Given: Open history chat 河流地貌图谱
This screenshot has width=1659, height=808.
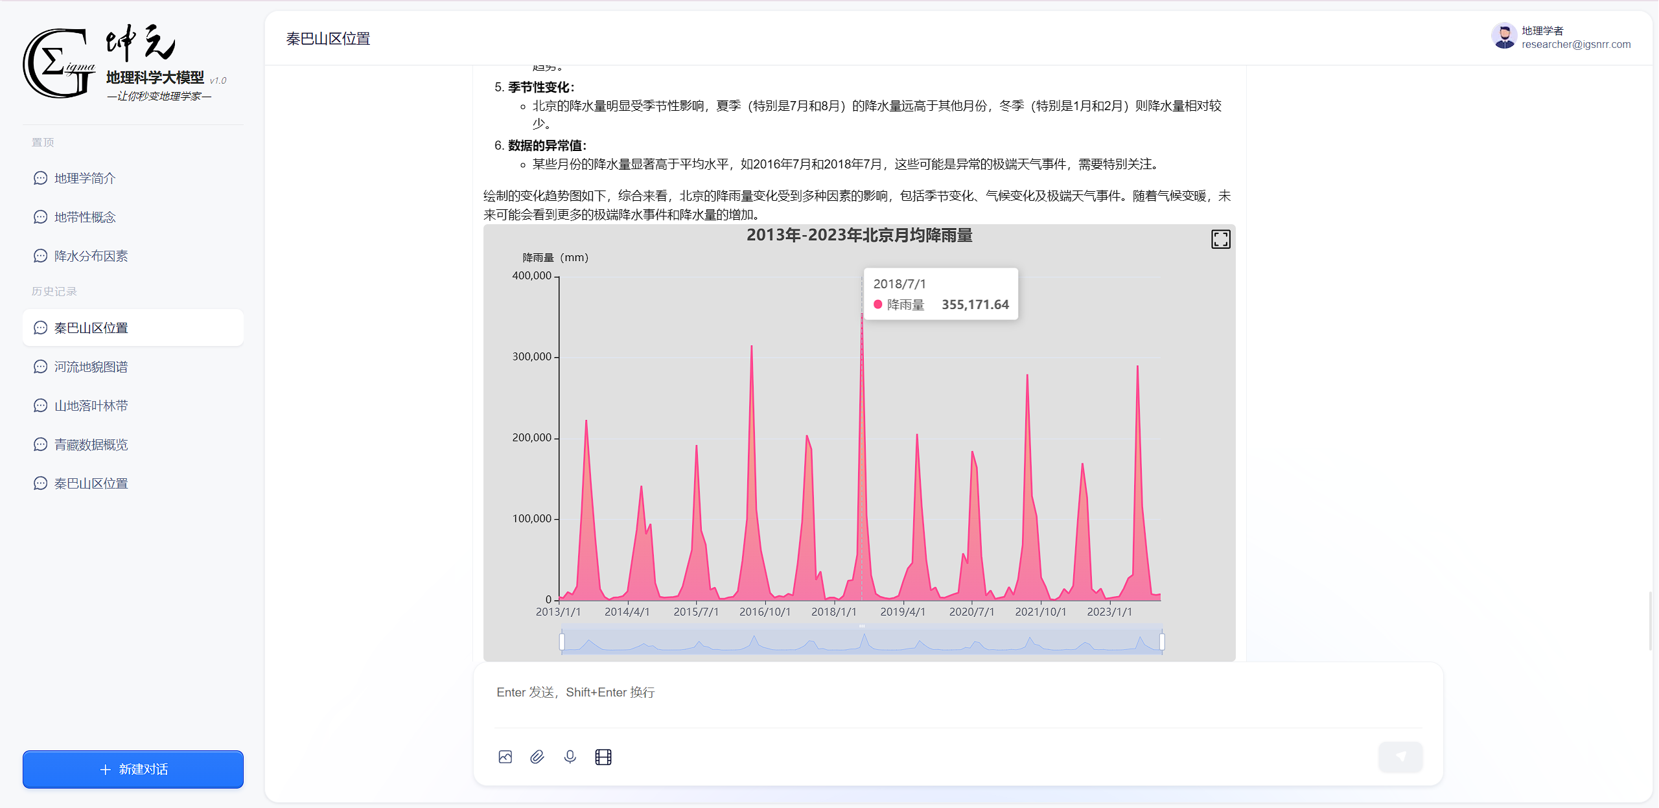Looking at the screenshot, I should [x=91, y=367].
